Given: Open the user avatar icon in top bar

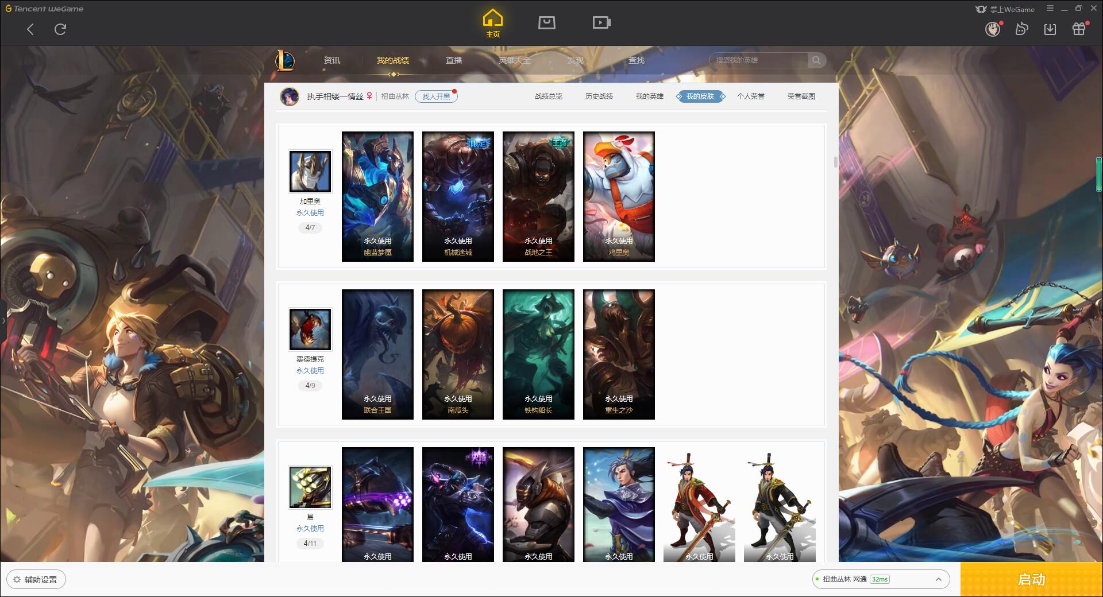Looking at the screenshot, I should (993, 29).
